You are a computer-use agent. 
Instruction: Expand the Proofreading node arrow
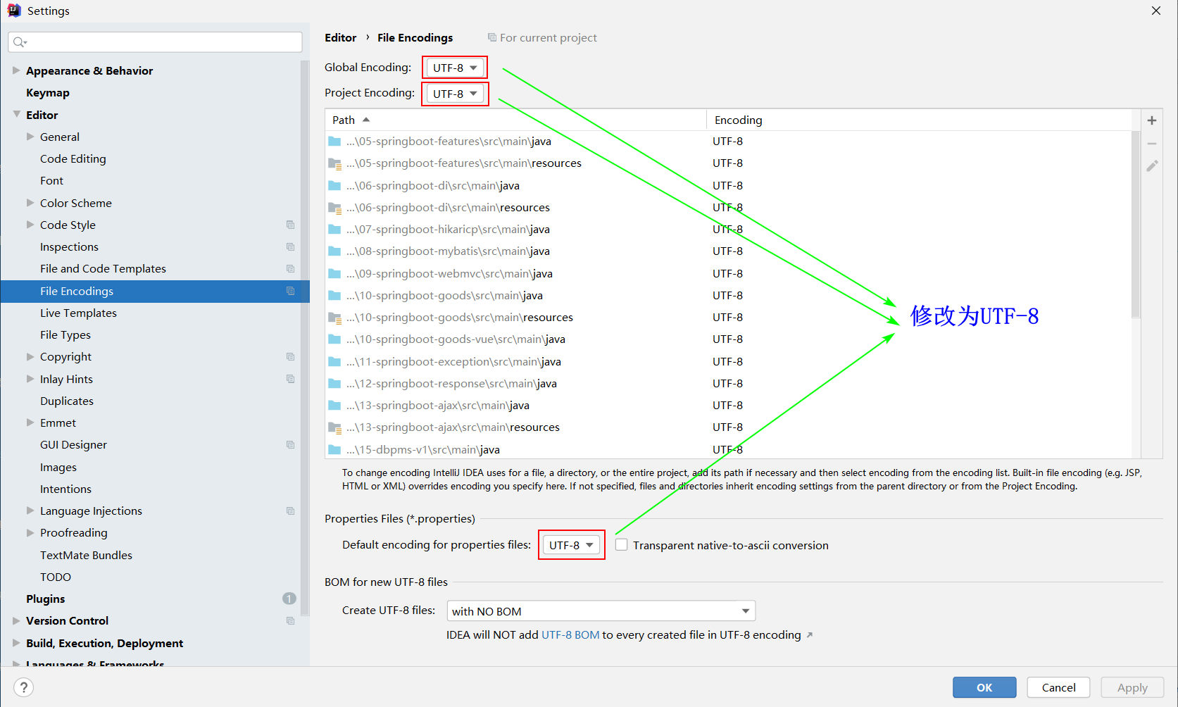tap(30, 532)
